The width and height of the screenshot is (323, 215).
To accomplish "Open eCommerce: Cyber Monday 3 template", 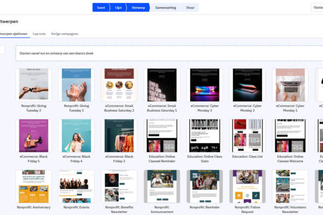I will [204, 85].
